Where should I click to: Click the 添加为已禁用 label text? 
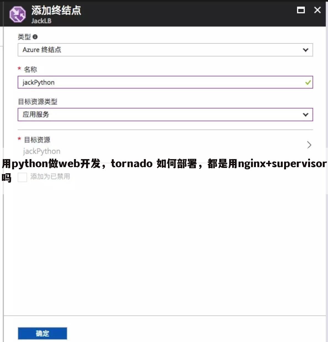click(50, 176)
